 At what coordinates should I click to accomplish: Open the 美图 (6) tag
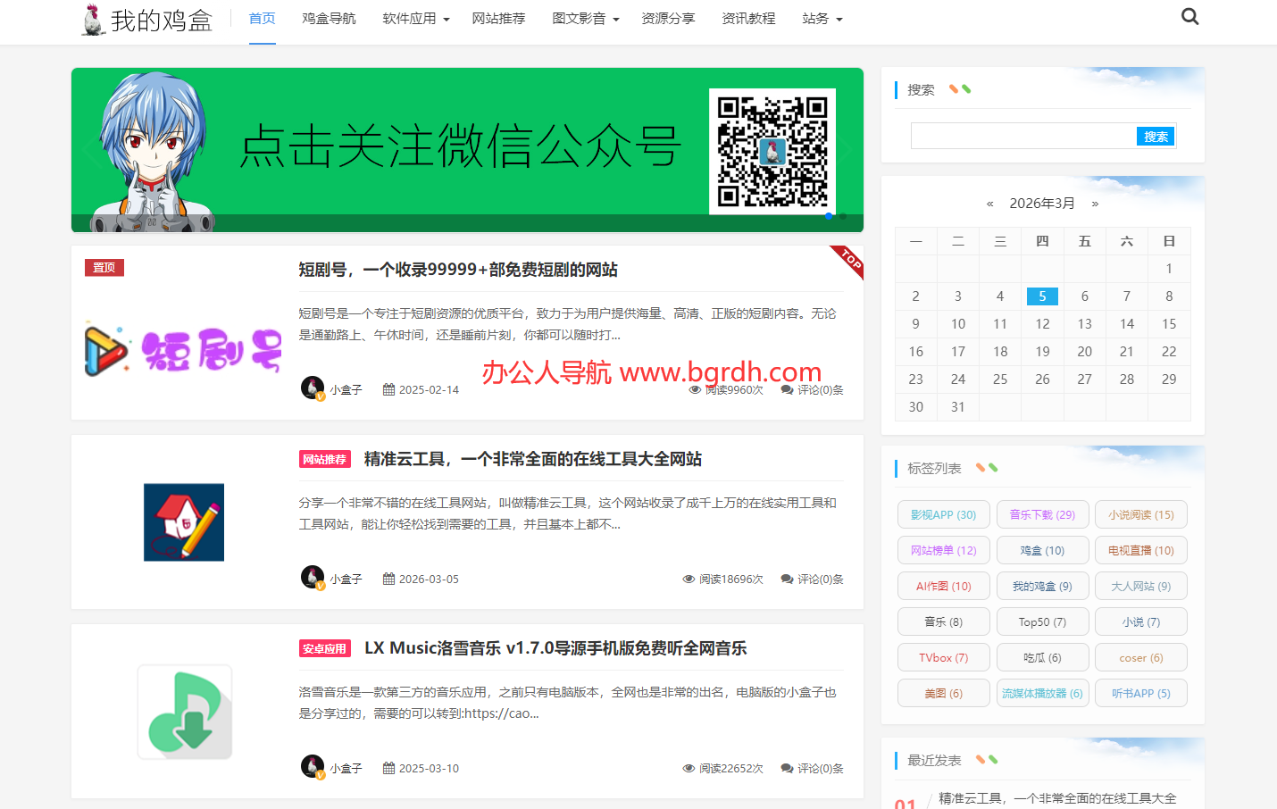(x=944, y=693)
